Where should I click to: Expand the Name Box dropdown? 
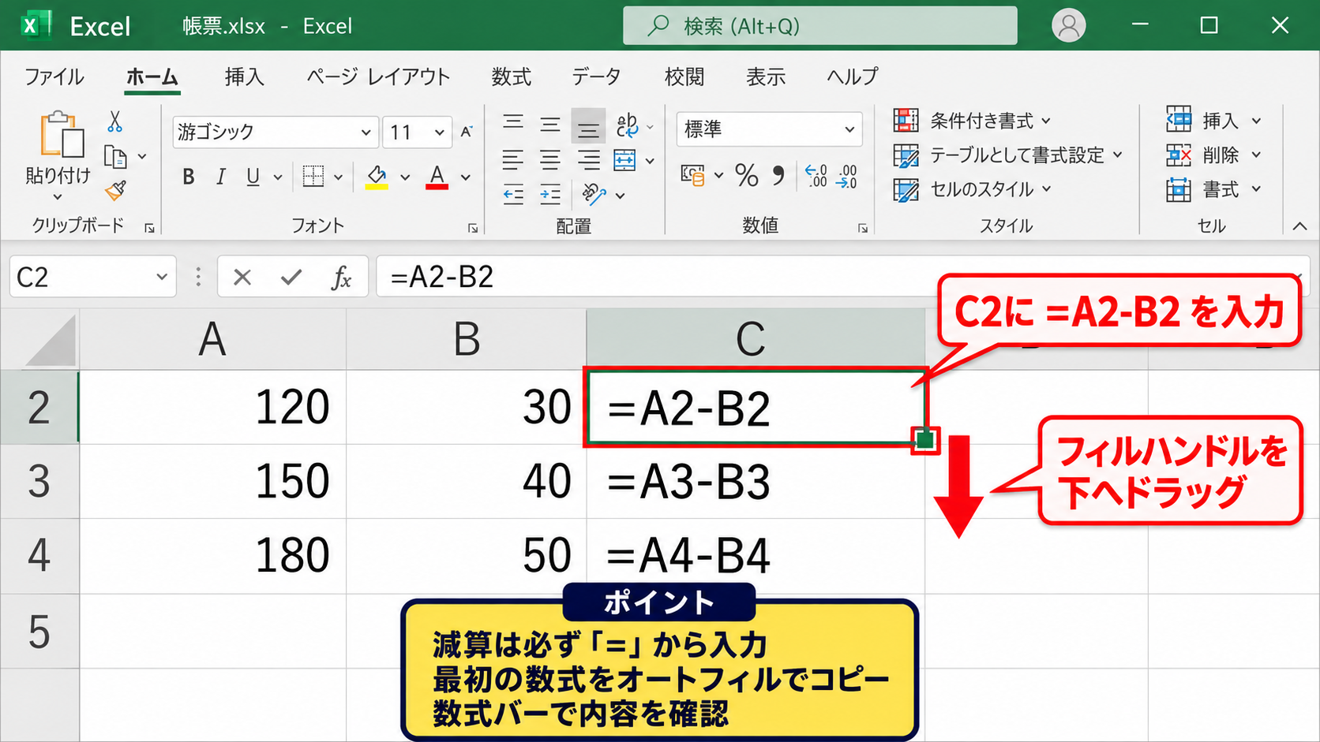[x=161, y=277]
